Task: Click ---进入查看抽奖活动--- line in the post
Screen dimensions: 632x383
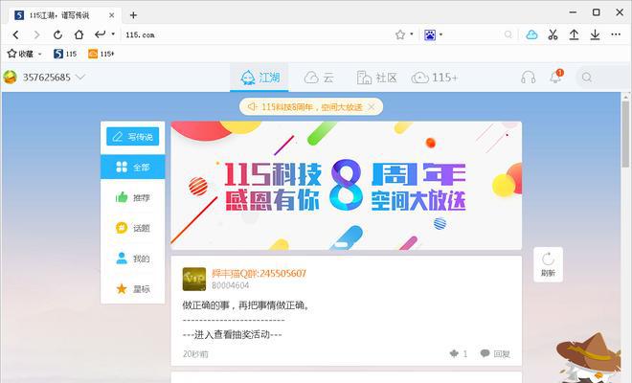Action: pyautogui.click(x=232, y=334)
